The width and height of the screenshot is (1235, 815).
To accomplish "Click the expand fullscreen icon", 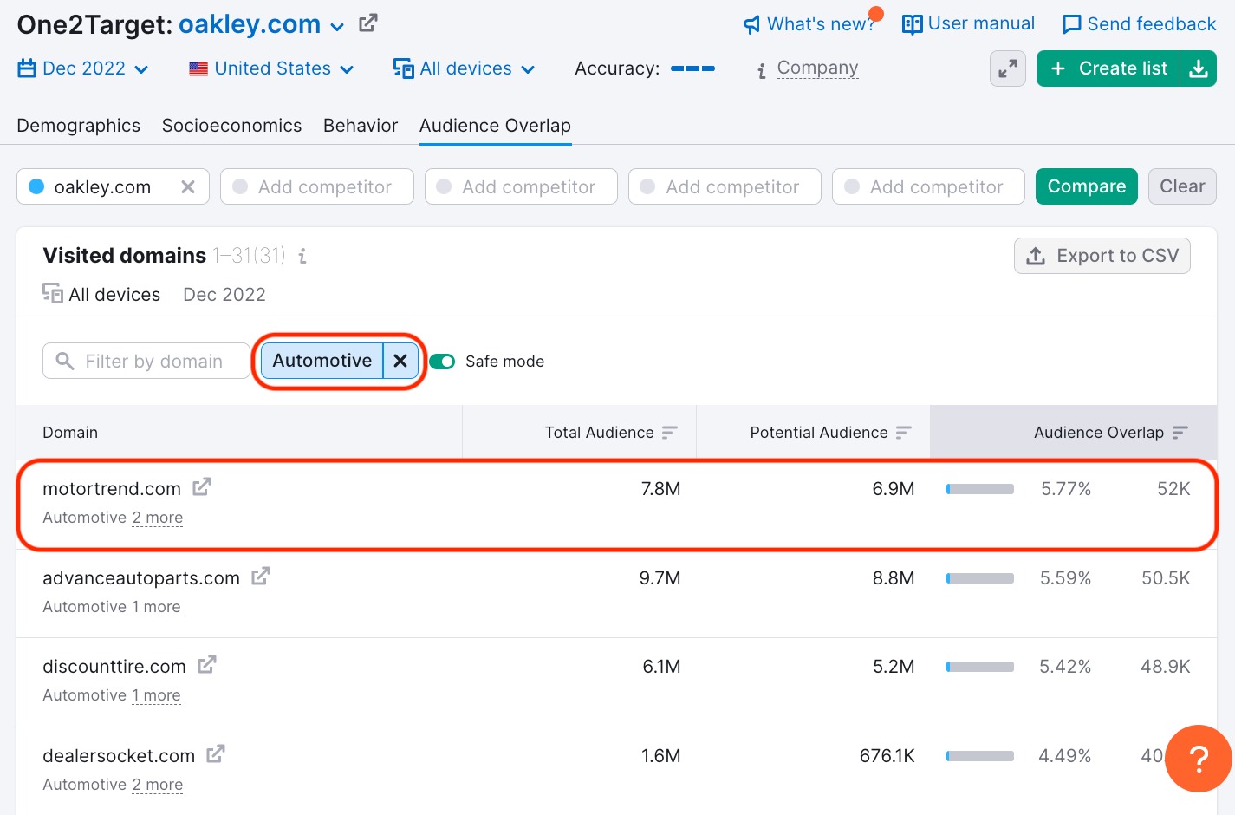I will coord(1007,68).
